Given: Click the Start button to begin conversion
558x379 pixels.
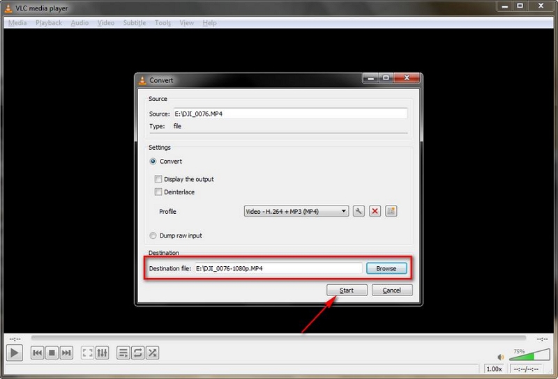Looking at the screenshot, I should click(347, 290).
